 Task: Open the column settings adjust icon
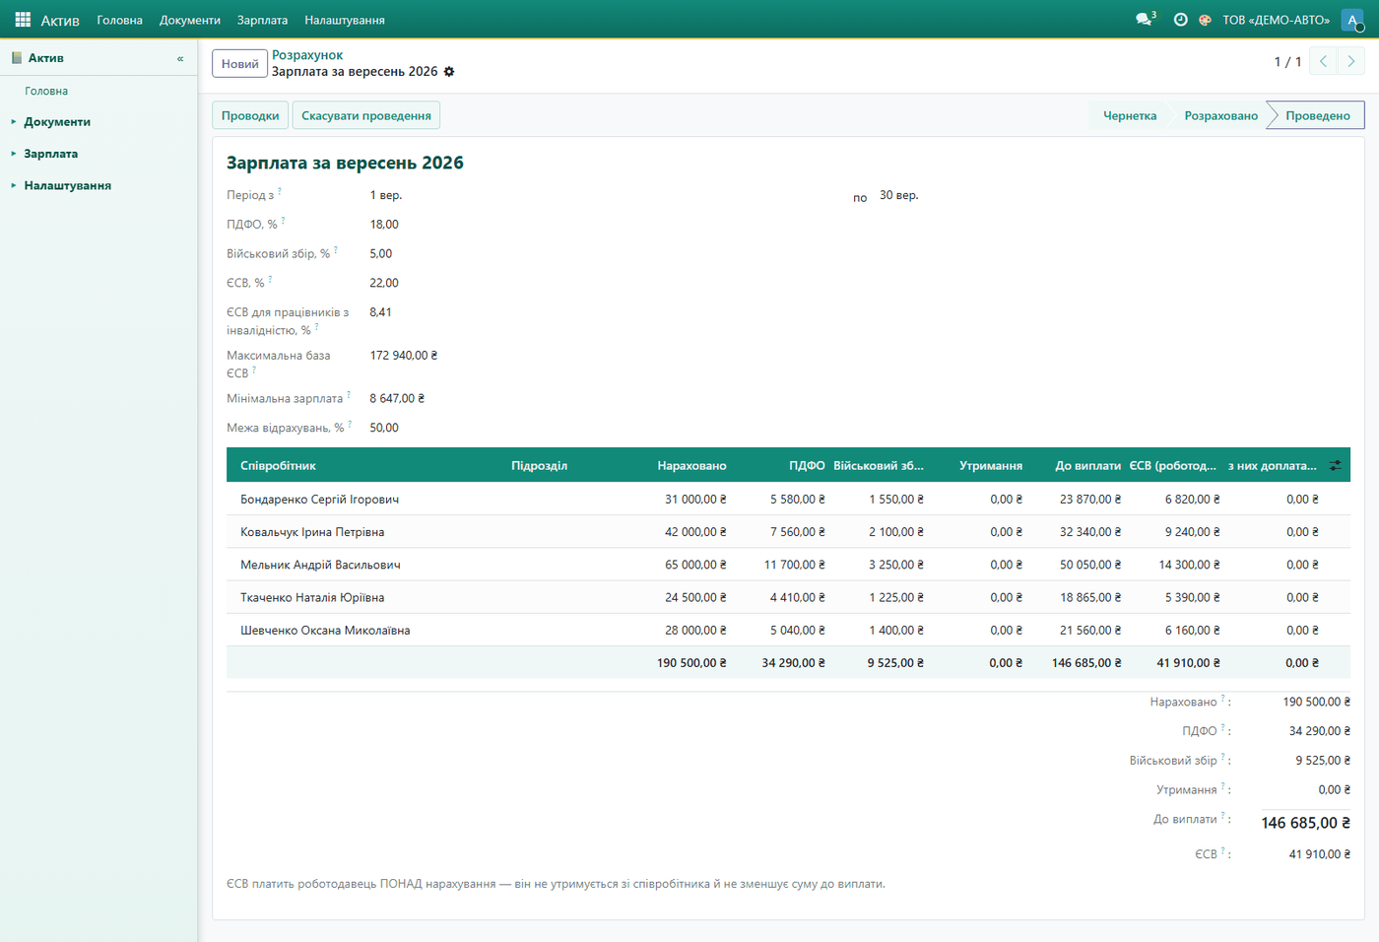pos(1336,466)
